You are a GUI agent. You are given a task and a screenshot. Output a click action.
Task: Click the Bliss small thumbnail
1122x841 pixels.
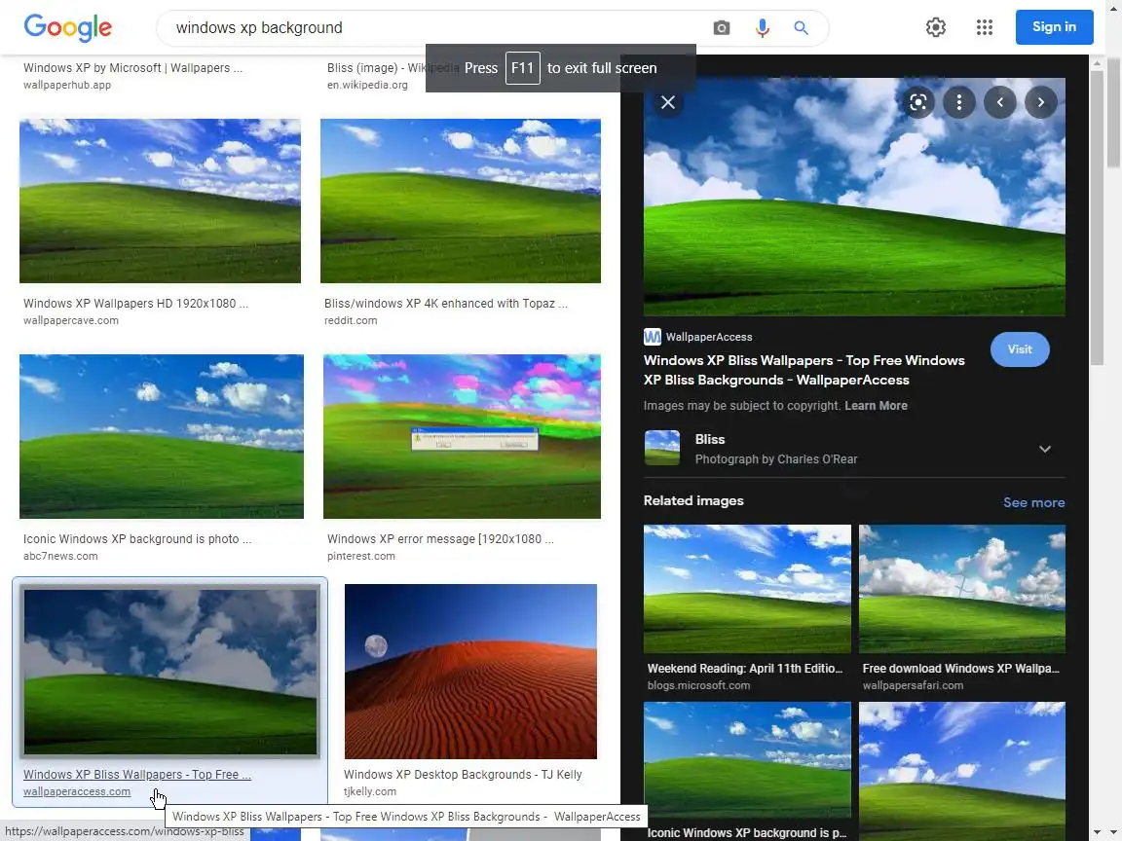662,448
